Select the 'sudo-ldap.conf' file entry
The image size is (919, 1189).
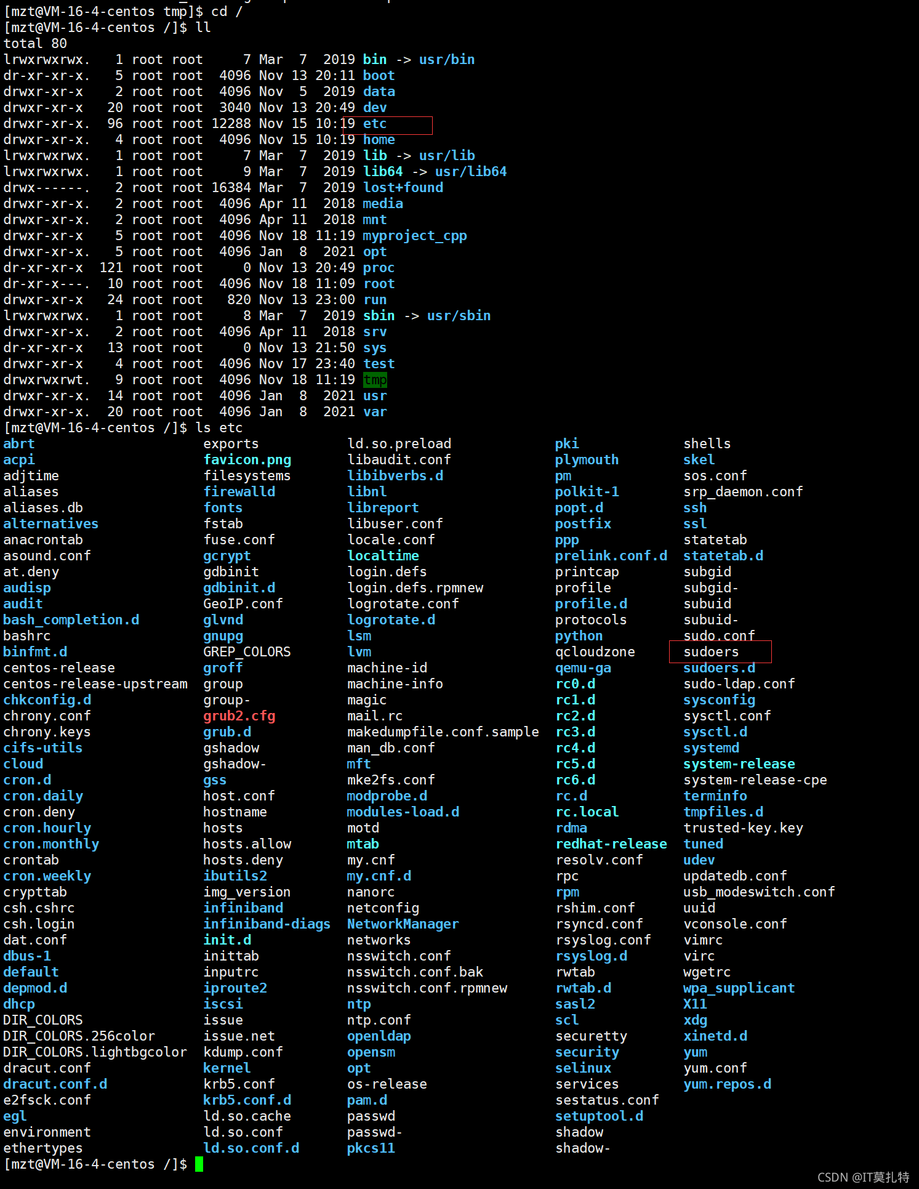(739, 684)
